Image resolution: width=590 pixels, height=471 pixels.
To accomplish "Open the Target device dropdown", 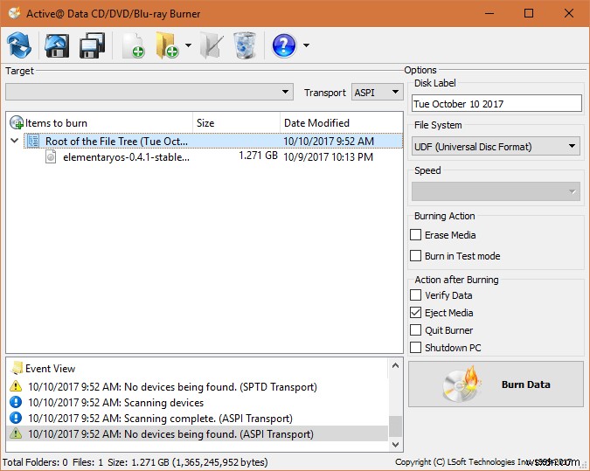I will [149, 92].
